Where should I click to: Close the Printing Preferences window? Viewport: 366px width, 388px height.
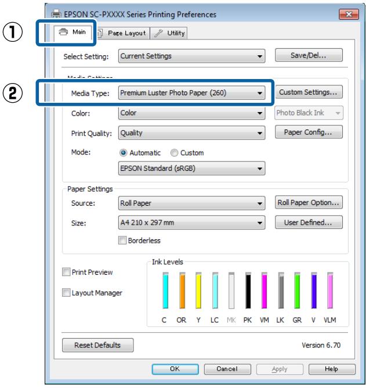pyautogui.click(x=349, y=14)
